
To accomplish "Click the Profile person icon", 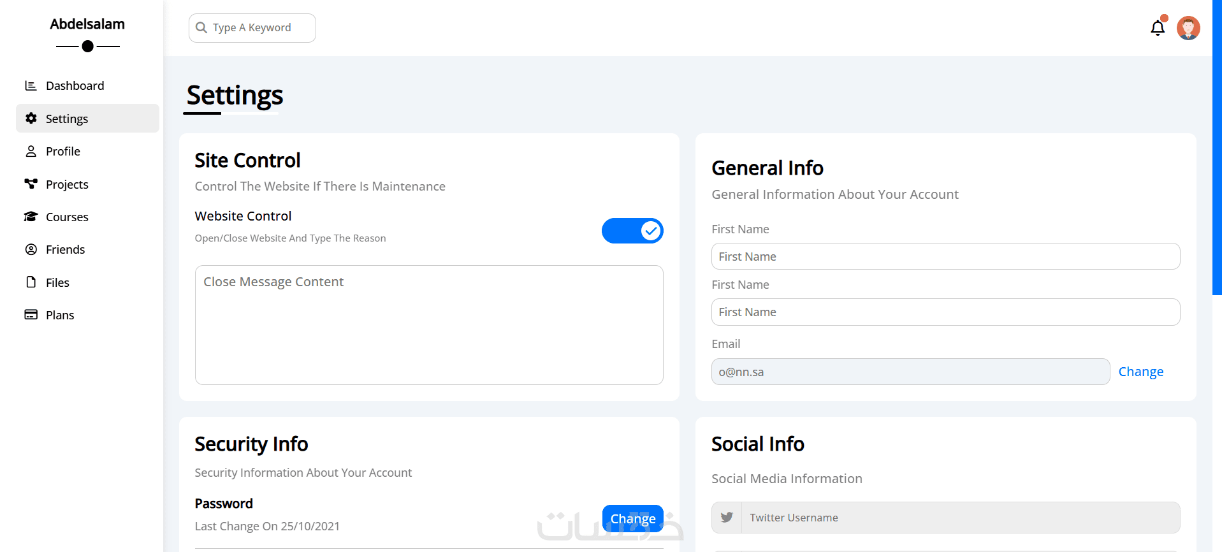I will [31, 151].
